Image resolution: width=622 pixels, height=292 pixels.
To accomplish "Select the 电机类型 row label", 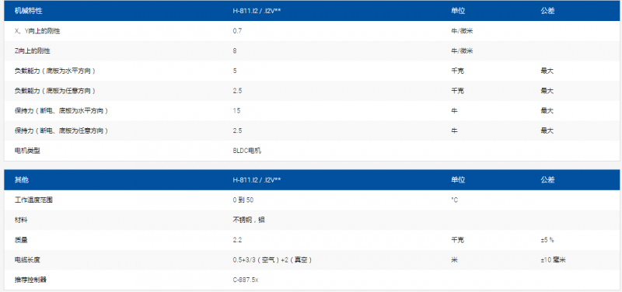I will (27, 151).
